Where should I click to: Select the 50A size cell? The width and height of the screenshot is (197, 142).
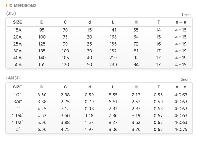[18, 64]
